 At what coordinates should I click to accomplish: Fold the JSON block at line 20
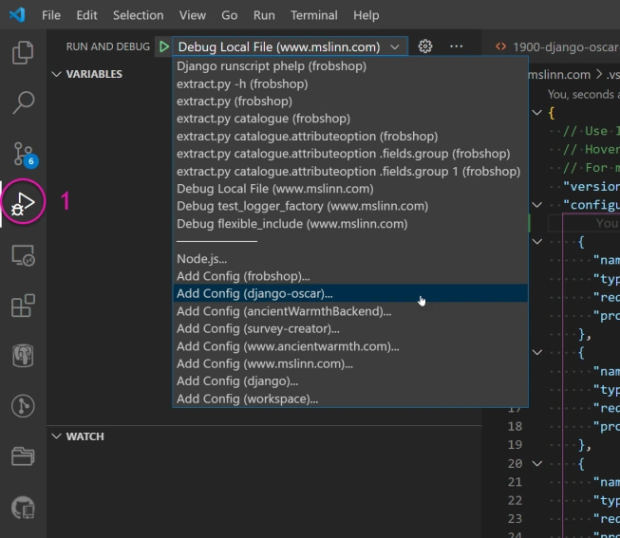(x=538, y=464)
